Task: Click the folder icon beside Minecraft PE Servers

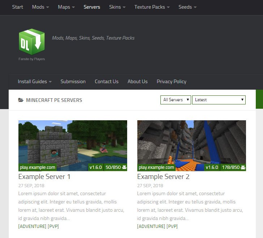Action: (21, 100)
